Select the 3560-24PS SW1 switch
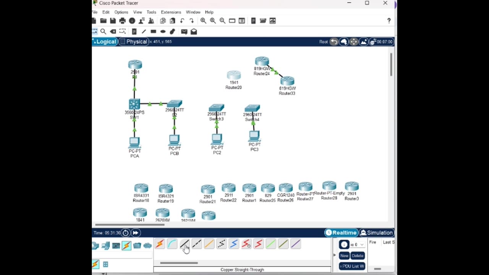 [134, 109]
